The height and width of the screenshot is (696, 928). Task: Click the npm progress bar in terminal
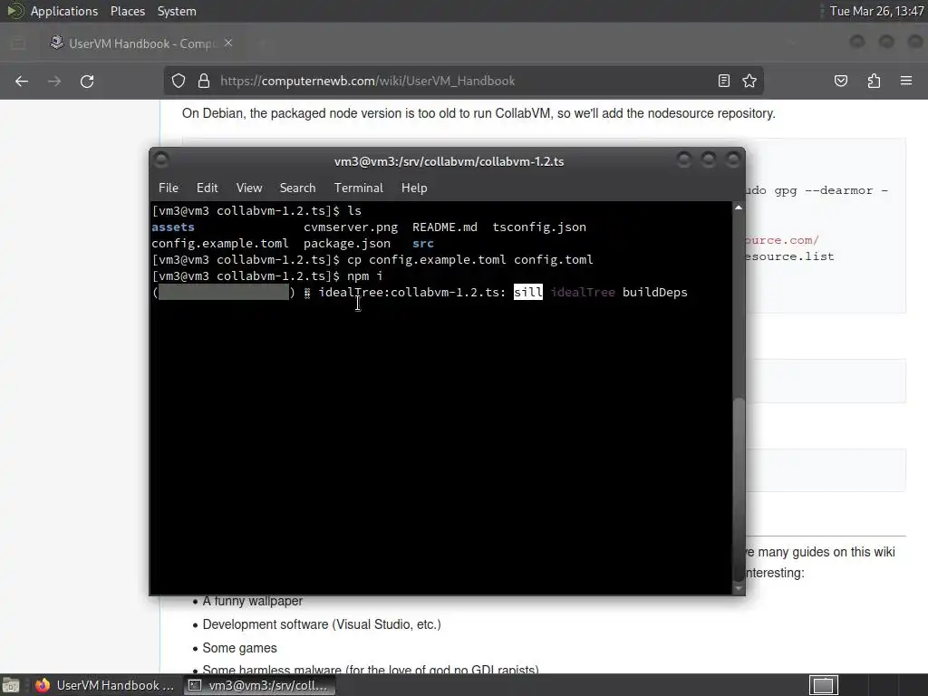[x=224, y=293]
